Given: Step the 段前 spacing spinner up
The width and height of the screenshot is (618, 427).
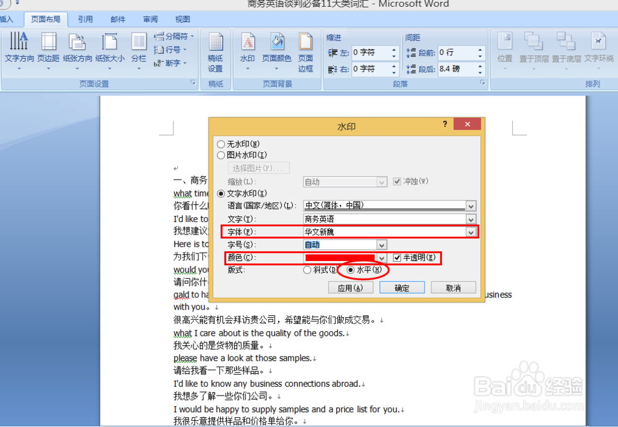Looking at the screenshot, I should coord(480,49).
